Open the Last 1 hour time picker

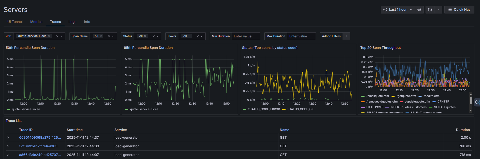click(x=398, y=10)
